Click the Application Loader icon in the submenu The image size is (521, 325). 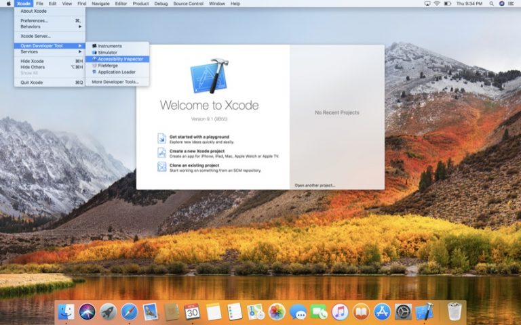[94, 72]
